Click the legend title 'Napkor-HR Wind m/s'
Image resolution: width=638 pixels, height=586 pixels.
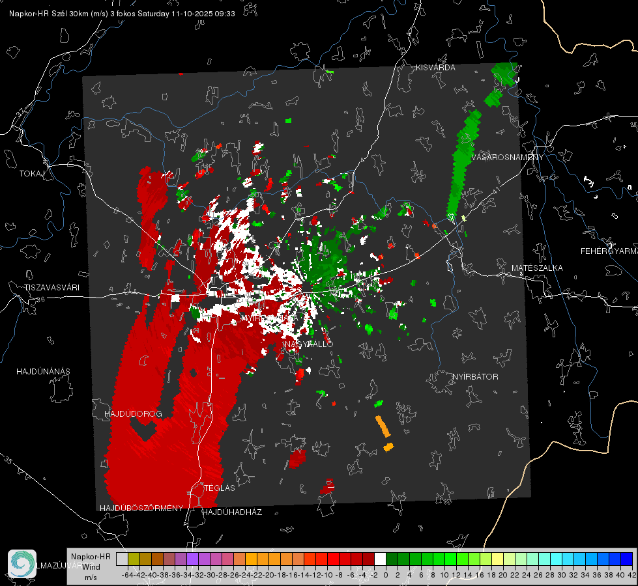pos(91,566)
